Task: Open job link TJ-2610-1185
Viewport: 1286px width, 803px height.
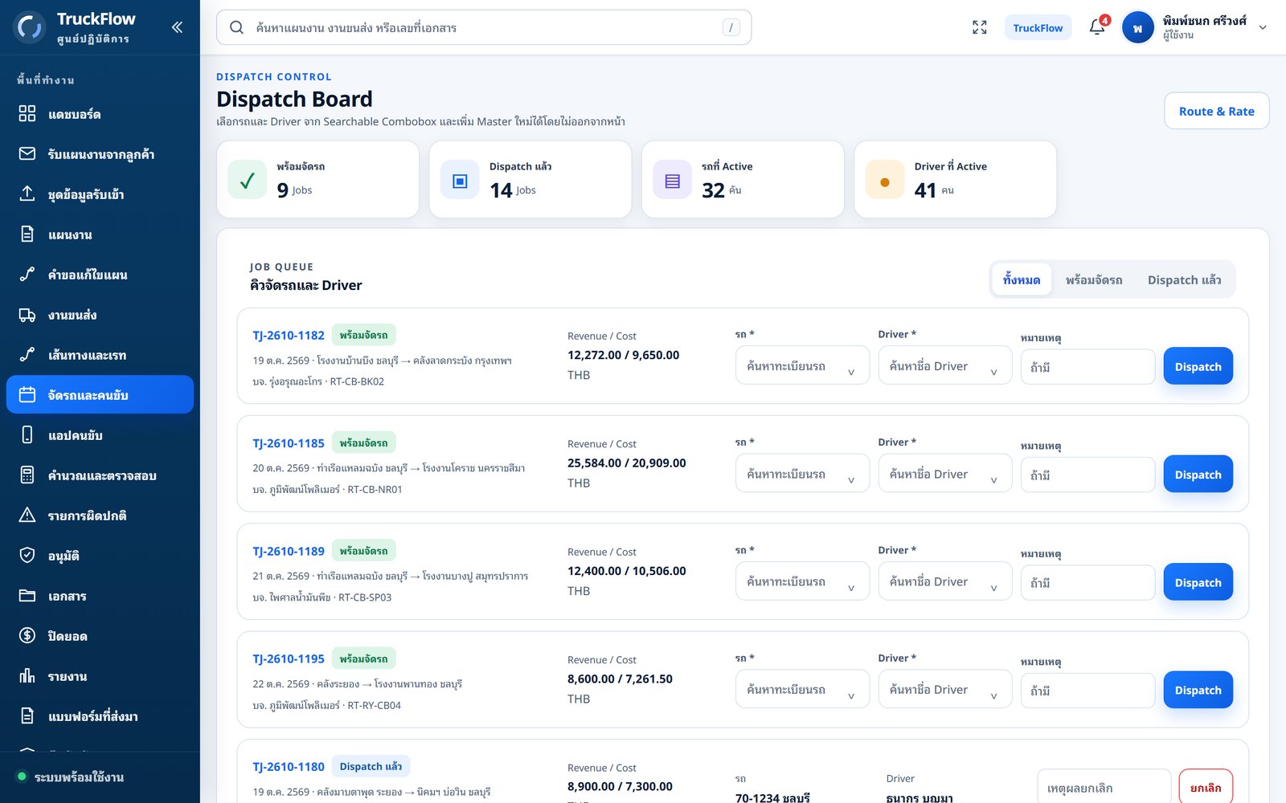Action: tap(289, 443)
